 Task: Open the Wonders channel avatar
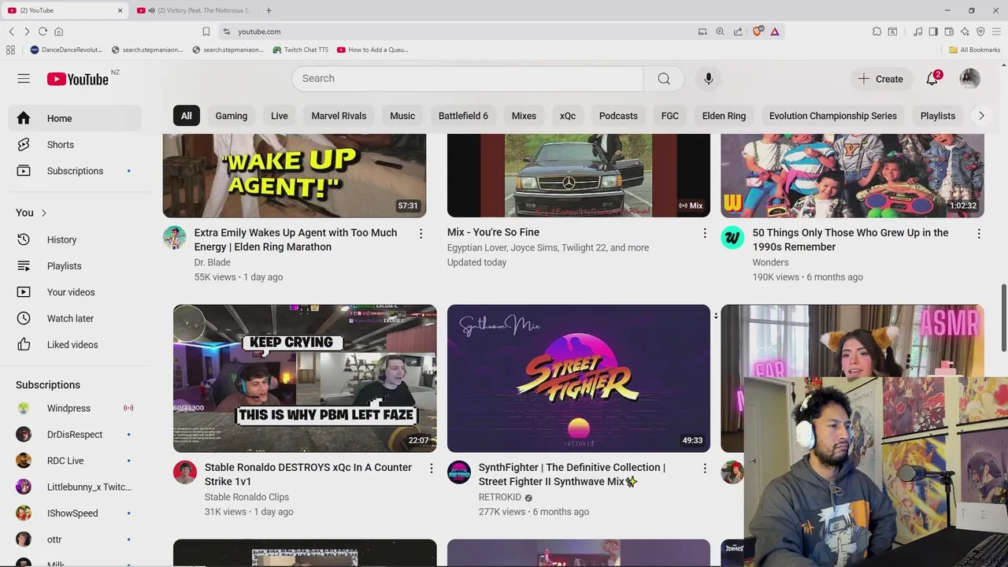pos(732,237)
